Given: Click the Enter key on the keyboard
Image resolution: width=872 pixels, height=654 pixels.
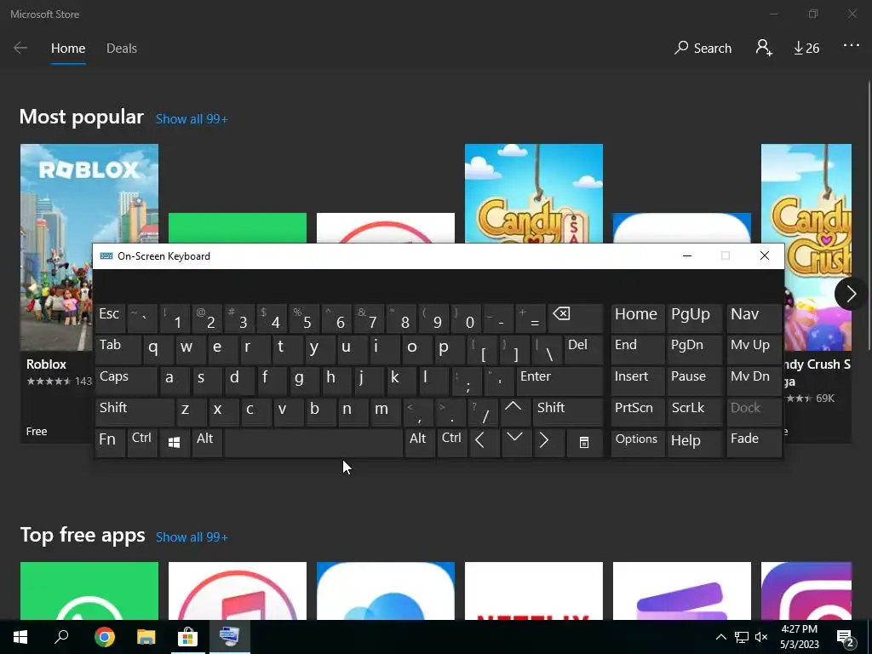Looking at the screenshot, I should 559,381.
